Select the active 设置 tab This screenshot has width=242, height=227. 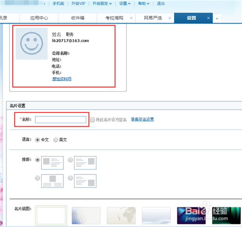(192, 18)
